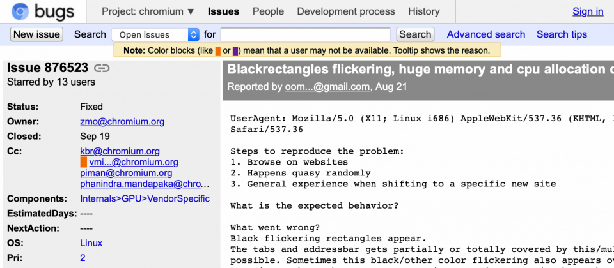Click the Chromium bugs logo icon
The image size is (614, 268).
coord(20,11)
